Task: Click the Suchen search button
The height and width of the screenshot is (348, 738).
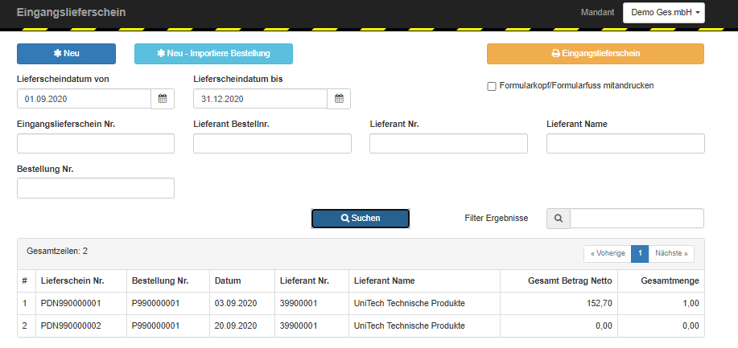Action: [x=361, y=219]
